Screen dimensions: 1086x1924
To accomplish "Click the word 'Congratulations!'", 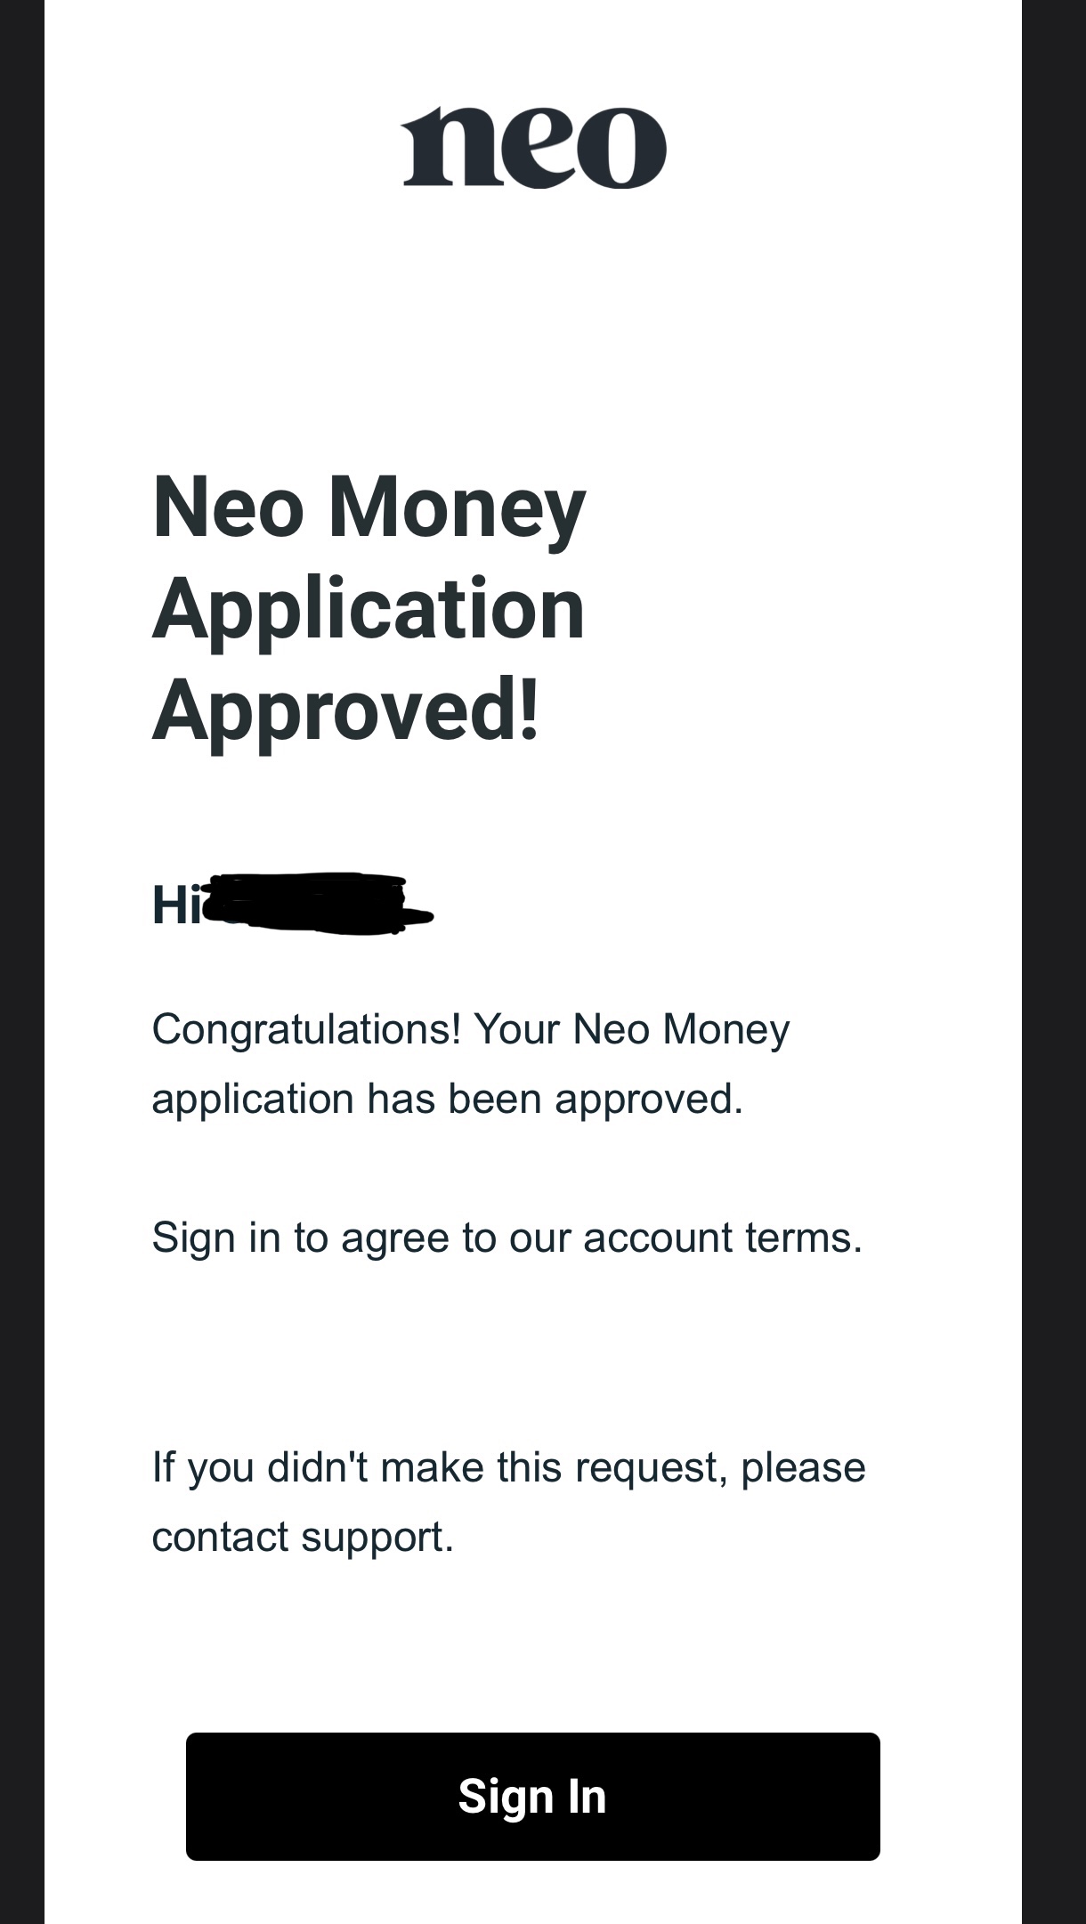I will click(307, 1031).
